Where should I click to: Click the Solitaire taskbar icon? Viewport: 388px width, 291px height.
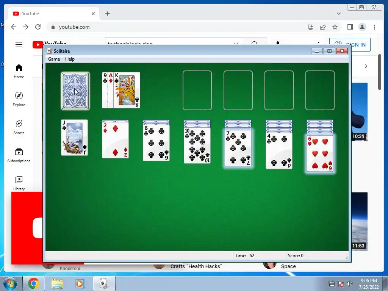[104, 283]
